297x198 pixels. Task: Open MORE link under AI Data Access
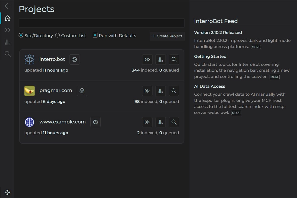coord(236,113)
